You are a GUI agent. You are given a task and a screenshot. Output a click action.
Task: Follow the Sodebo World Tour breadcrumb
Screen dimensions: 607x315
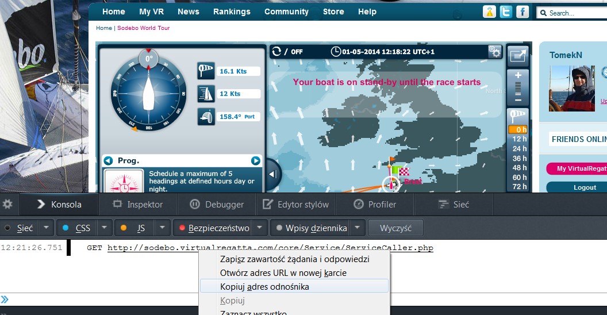tap(143, 28)
